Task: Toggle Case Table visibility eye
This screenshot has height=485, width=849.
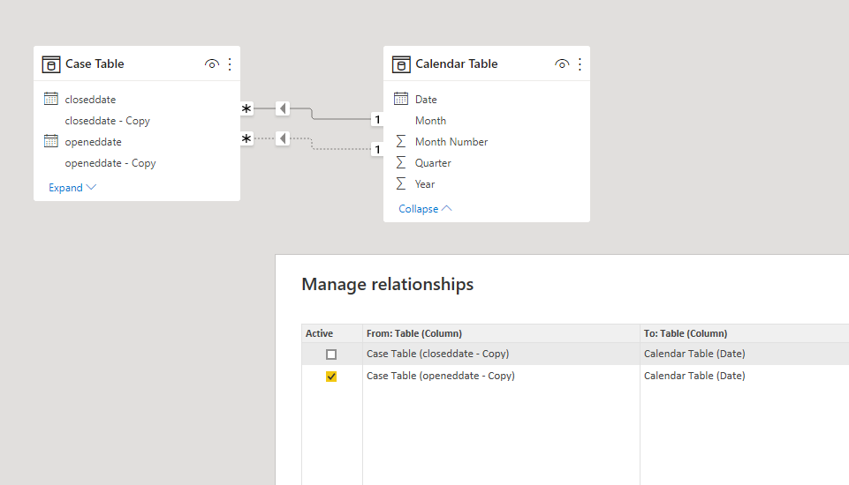Action: [x=212, y=64]
